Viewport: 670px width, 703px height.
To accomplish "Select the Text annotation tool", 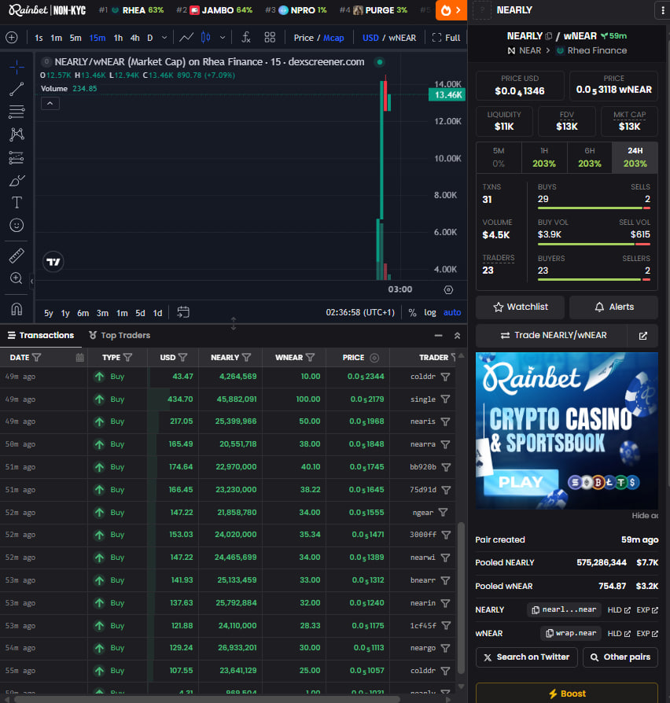I will (x=17, y=203).
